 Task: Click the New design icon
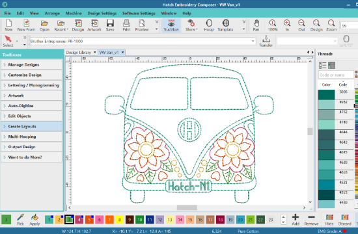coord(8,25)
